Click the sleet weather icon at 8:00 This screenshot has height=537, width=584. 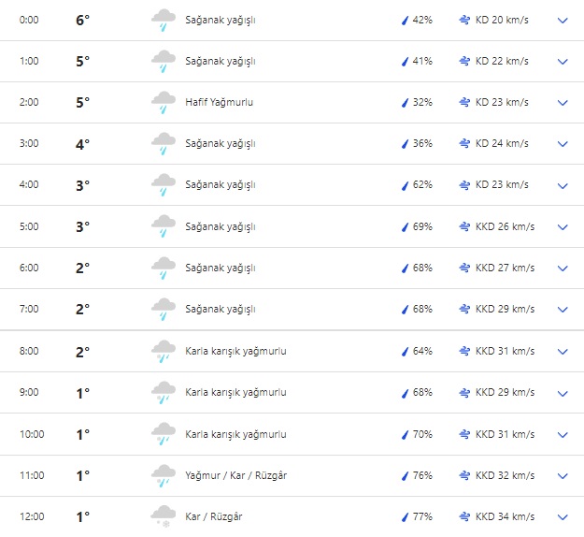[164, 352]
